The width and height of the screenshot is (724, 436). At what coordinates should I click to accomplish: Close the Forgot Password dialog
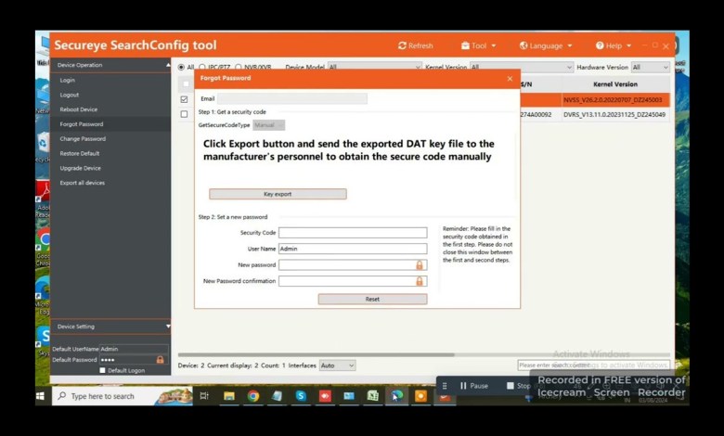click(510, 79)
